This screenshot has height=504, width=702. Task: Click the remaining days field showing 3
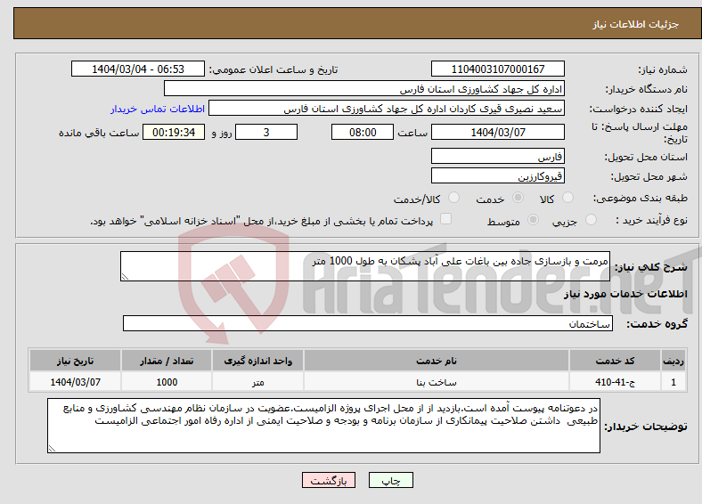coord(266,132)
